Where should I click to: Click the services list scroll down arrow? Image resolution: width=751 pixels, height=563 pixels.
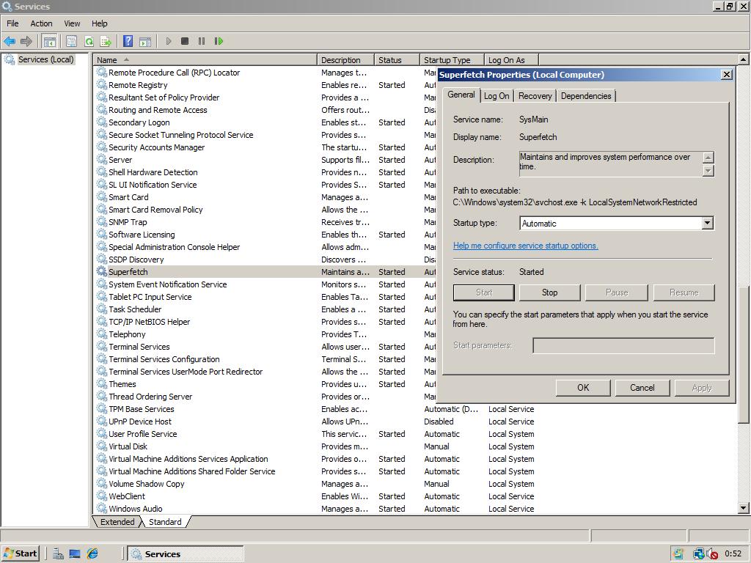[x=744, y=508]
